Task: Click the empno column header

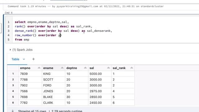Action: pos(30,68)
